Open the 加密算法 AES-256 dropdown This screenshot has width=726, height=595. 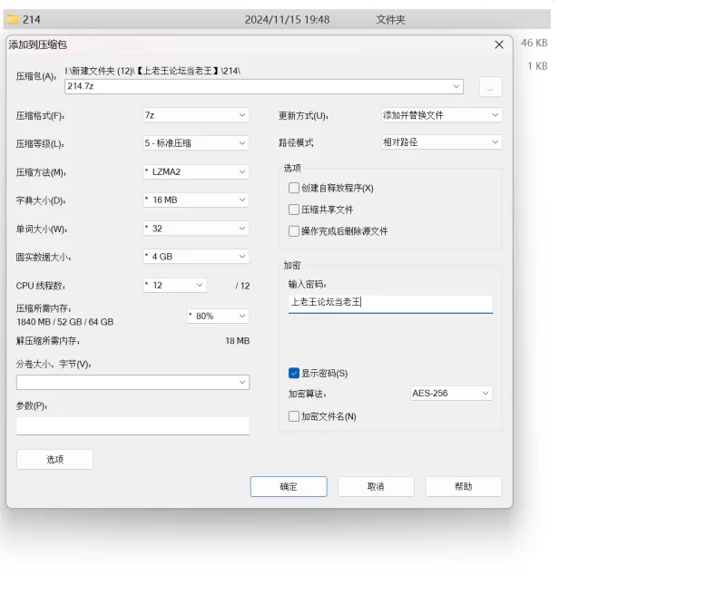[451, 394]
